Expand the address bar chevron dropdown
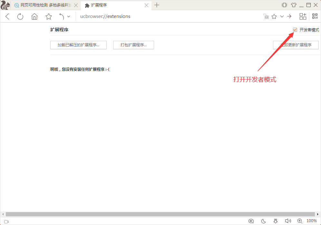 click(282, 17)
